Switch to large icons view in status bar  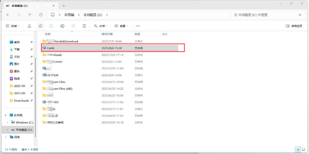pyautogui.click(x=304, y=150)
